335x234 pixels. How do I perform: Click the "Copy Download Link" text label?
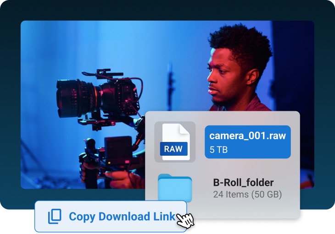[x=122, y=217]
